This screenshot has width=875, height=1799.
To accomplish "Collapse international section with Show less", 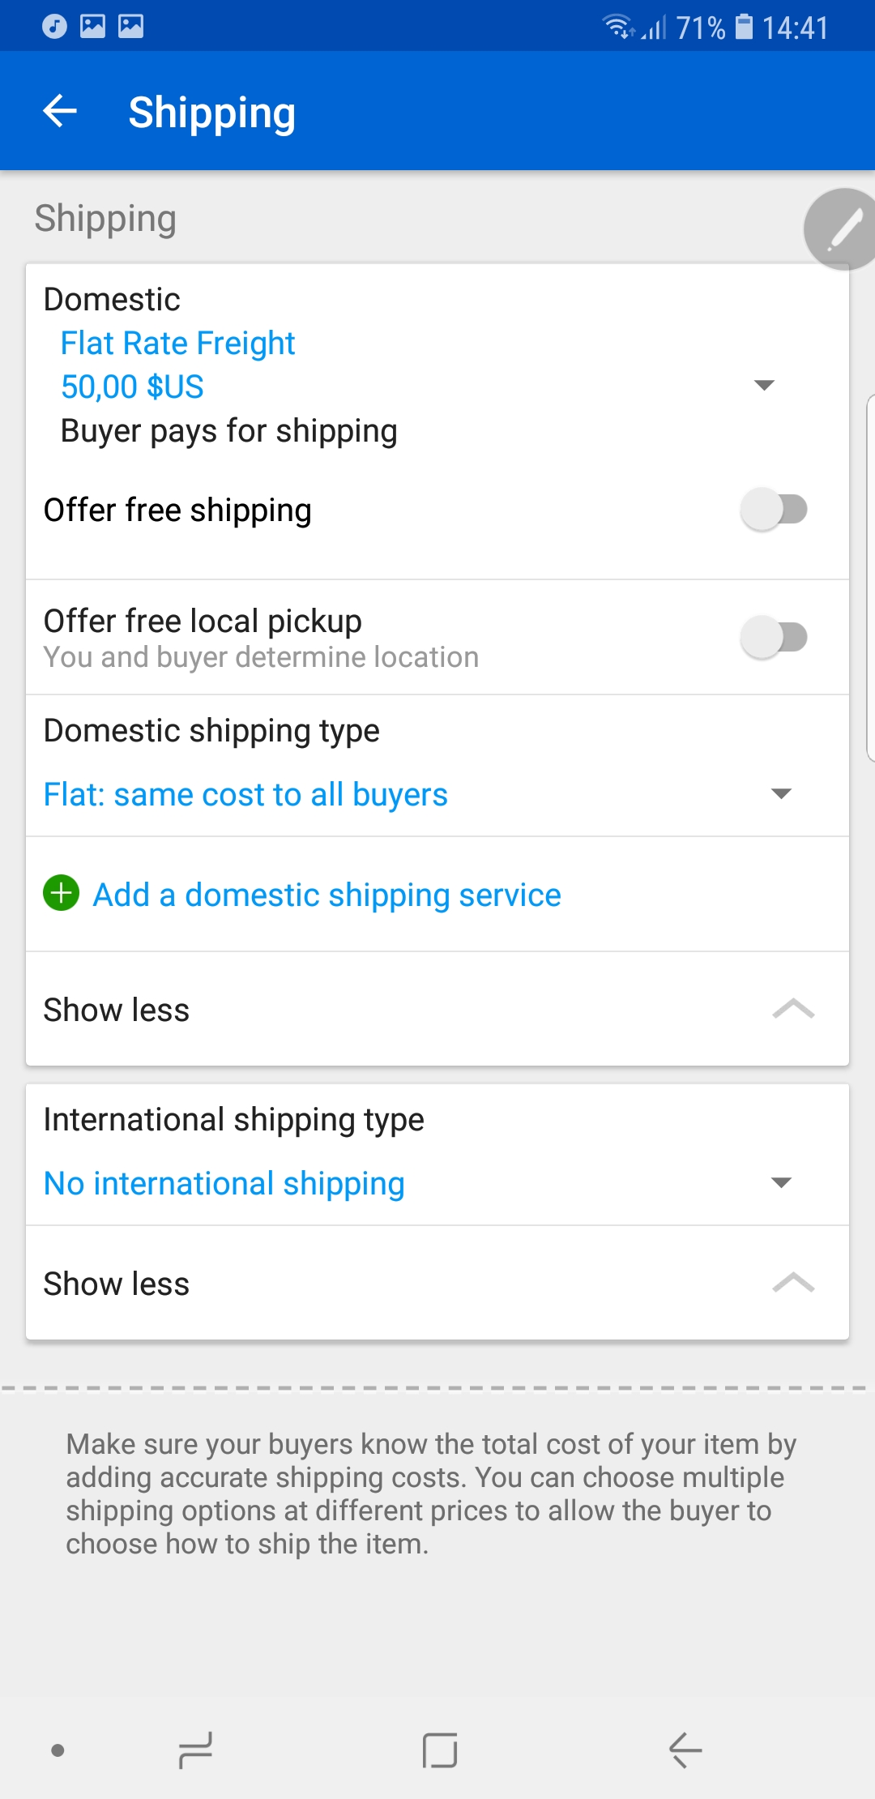I will tap(793, 1283).
